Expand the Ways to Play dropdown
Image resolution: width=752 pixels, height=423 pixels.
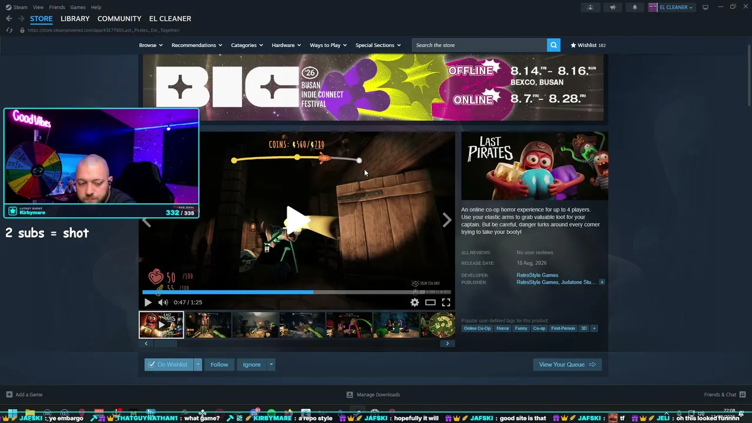[328, 45]
